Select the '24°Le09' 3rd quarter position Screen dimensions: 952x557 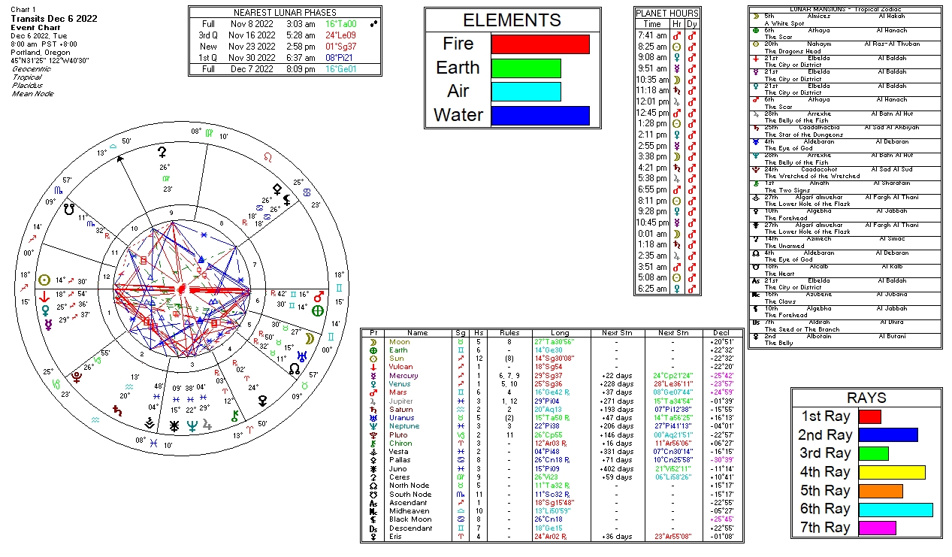pos(340,35)
